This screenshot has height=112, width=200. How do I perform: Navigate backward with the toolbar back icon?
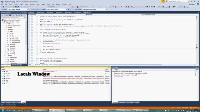click(3, 7)
